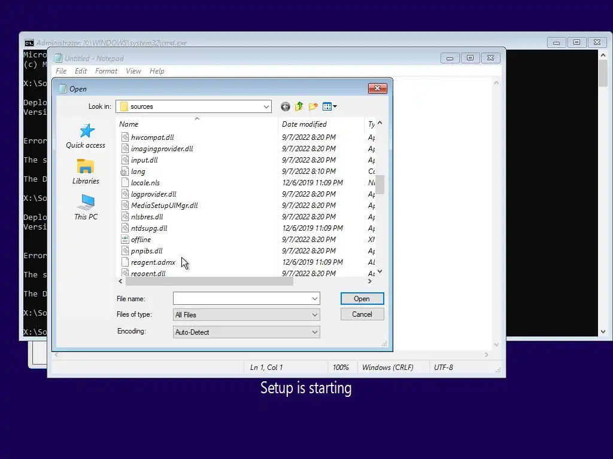Select the logprovider.dll file icon
The width and height of the screenshot is (613, 459).
coord(125,194)
